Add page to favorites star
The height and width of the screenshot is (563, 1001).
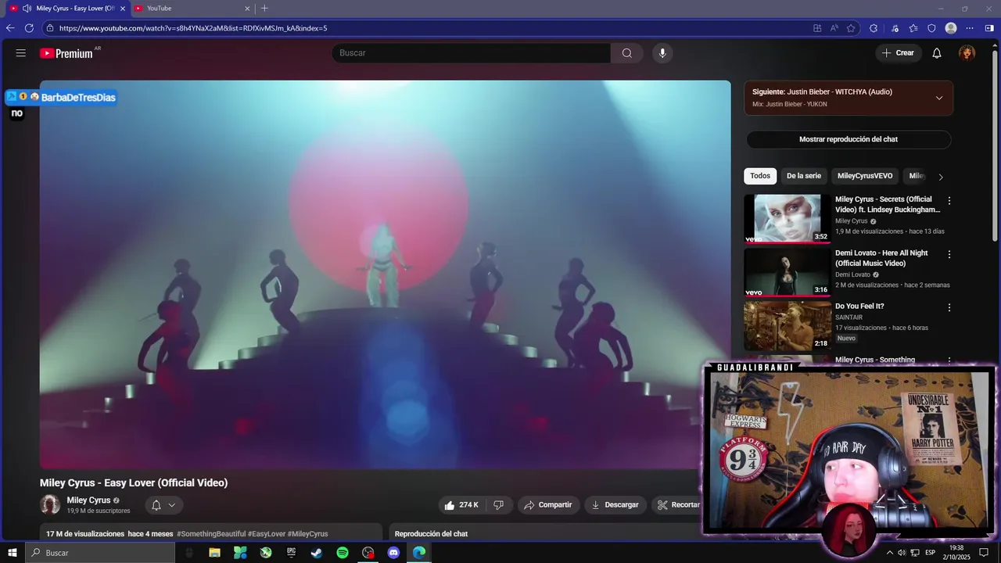click(851, 28)
